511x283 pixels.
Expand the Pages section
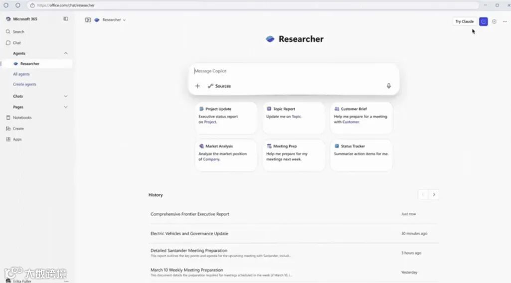point(66,107)
